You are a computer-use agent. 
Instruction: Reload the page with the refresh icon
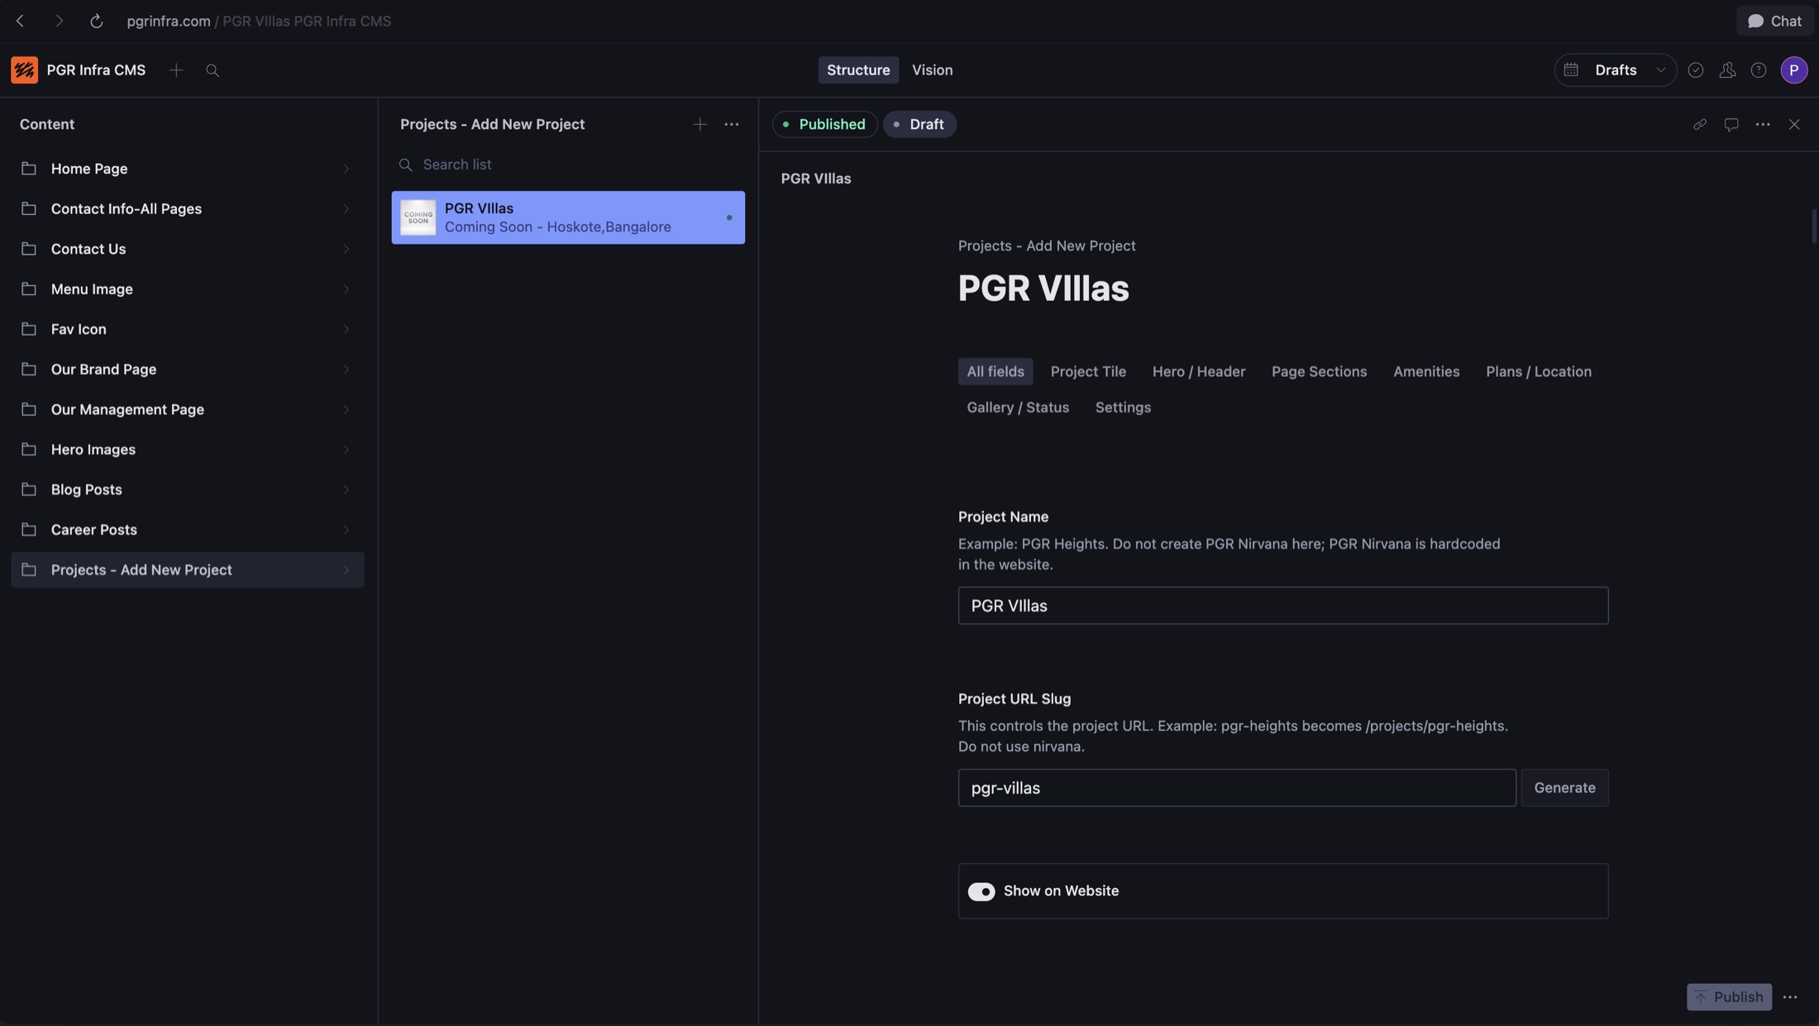[x=96, y=21]
